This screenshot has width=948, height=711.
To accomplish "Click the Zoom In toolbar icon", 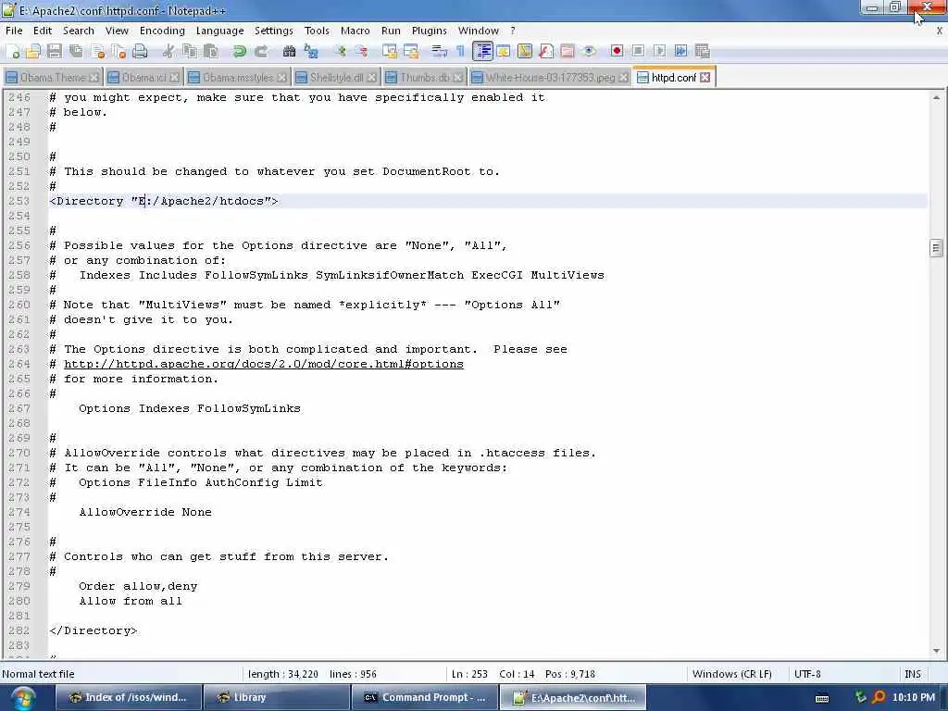I will [340, 52].
